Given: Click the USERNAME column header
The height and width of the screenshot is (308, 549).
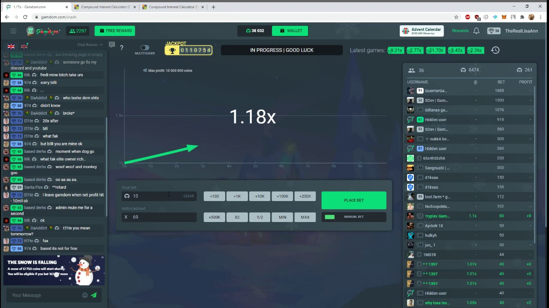Looking at the screenshot, I should (x=417, y=82).
